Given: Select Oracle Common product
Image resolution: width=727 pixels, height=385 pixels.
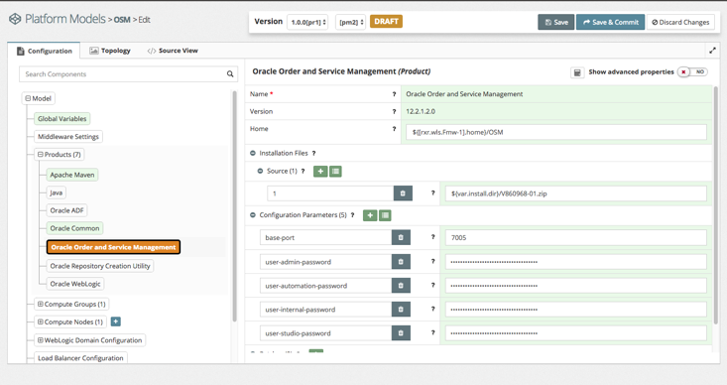Looking at the screenshot, I should pos(74,228).
